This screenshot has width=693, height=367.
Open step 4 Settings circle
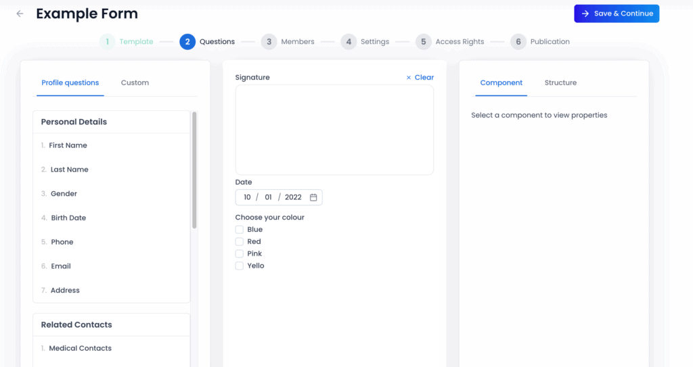click(349, 42)
